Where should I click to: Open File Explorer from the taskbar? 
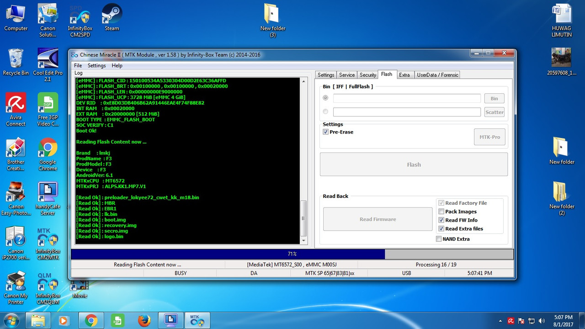[38, 321]
